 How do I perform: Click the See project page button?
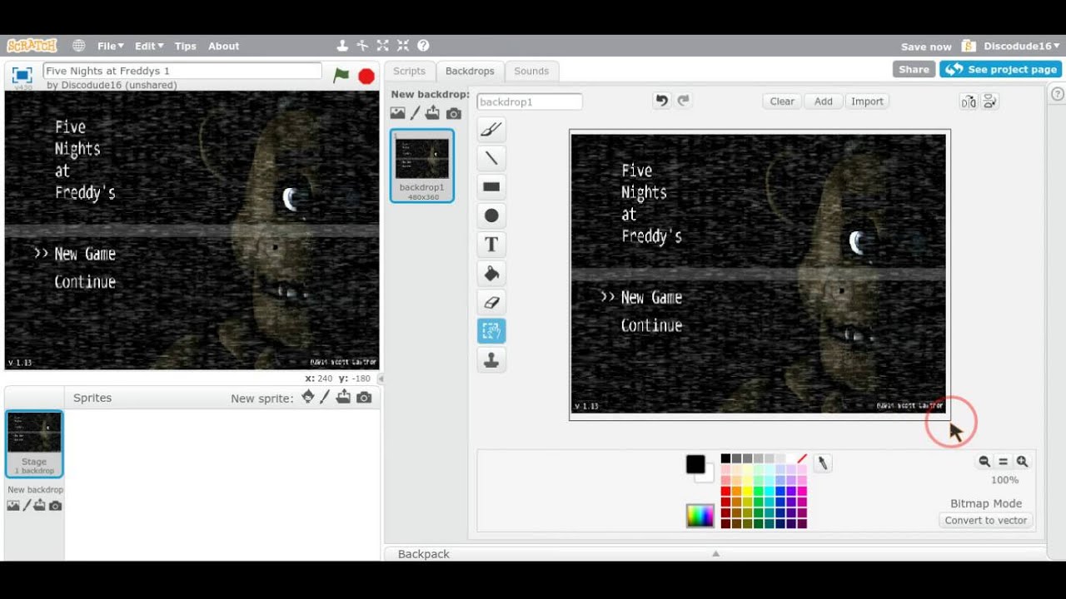[1000, 70]
